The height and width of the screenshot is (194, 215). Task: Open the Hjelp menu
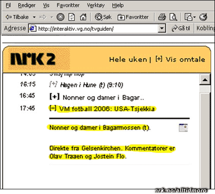click(118, 6)
